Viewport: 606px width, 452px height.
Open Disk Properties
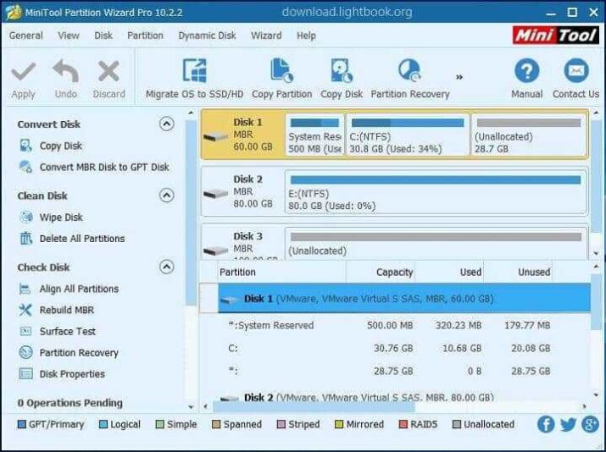[72, 374]
